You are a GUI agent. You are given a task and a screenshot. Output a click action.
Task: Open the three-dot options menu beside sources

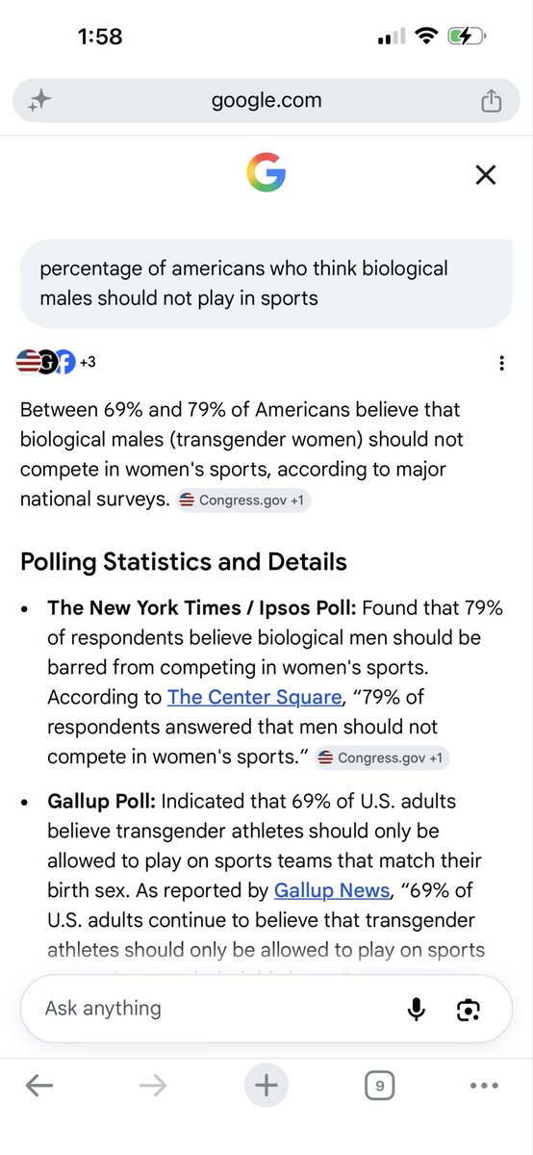[501, 363]
